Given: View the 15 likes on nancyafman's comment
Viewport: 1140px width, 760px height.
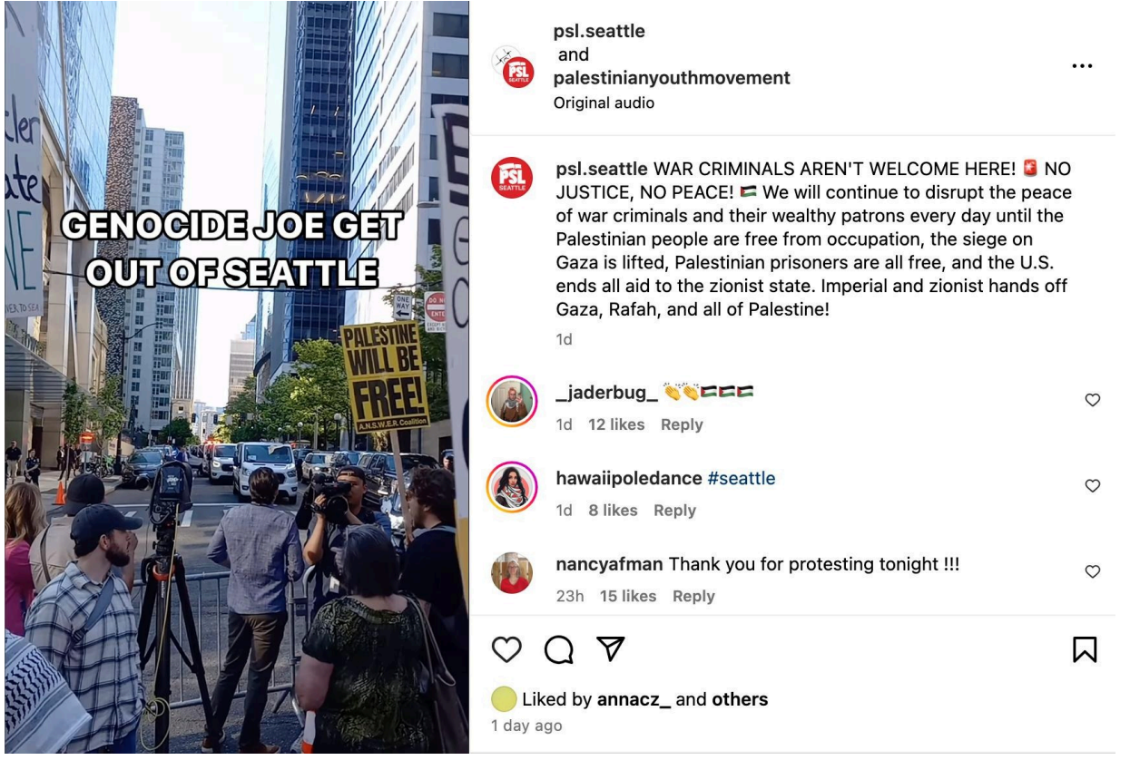Looking at the screenshot, I should click(x=627, y=596).
